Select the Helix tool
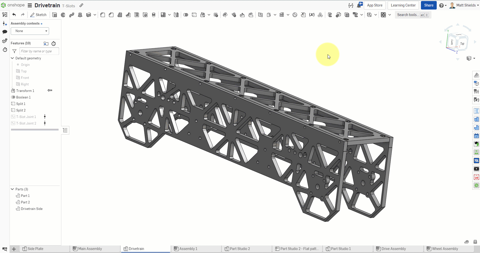 tap(282, 15)
